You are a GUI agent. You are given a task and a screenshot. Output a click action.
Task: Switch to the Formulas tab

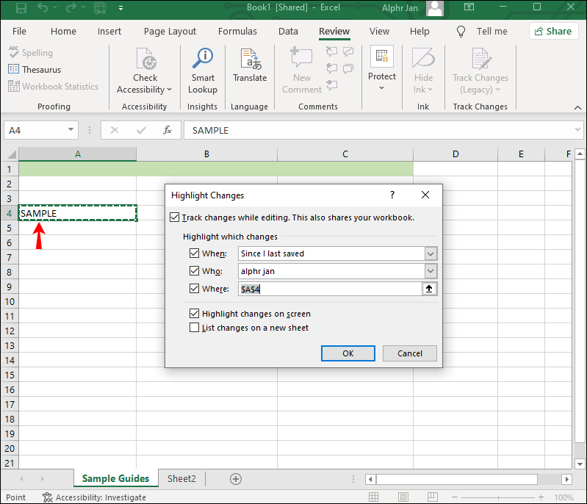pyautogui.click(x=237, y=31)
